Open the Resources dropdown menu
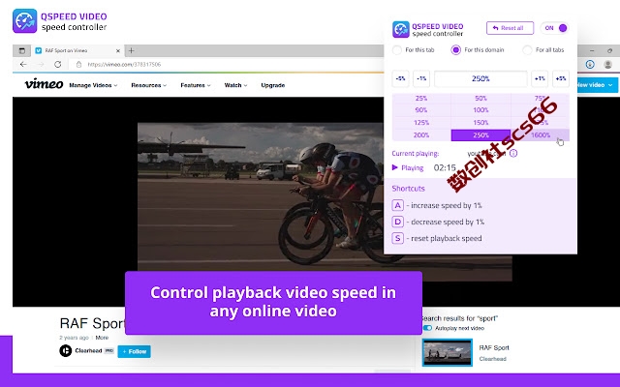The width and height of the screenshot is (620, 387). tap(148, 85)
